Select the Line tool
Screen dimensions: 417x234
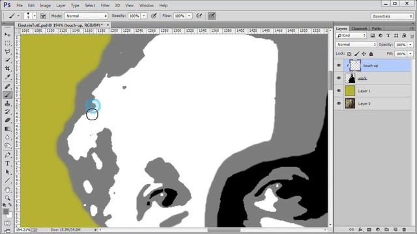7,181
